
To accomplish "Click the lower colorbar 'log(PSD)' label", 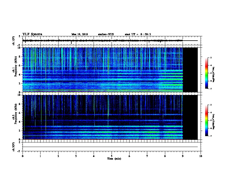I will tap(214, 122).
